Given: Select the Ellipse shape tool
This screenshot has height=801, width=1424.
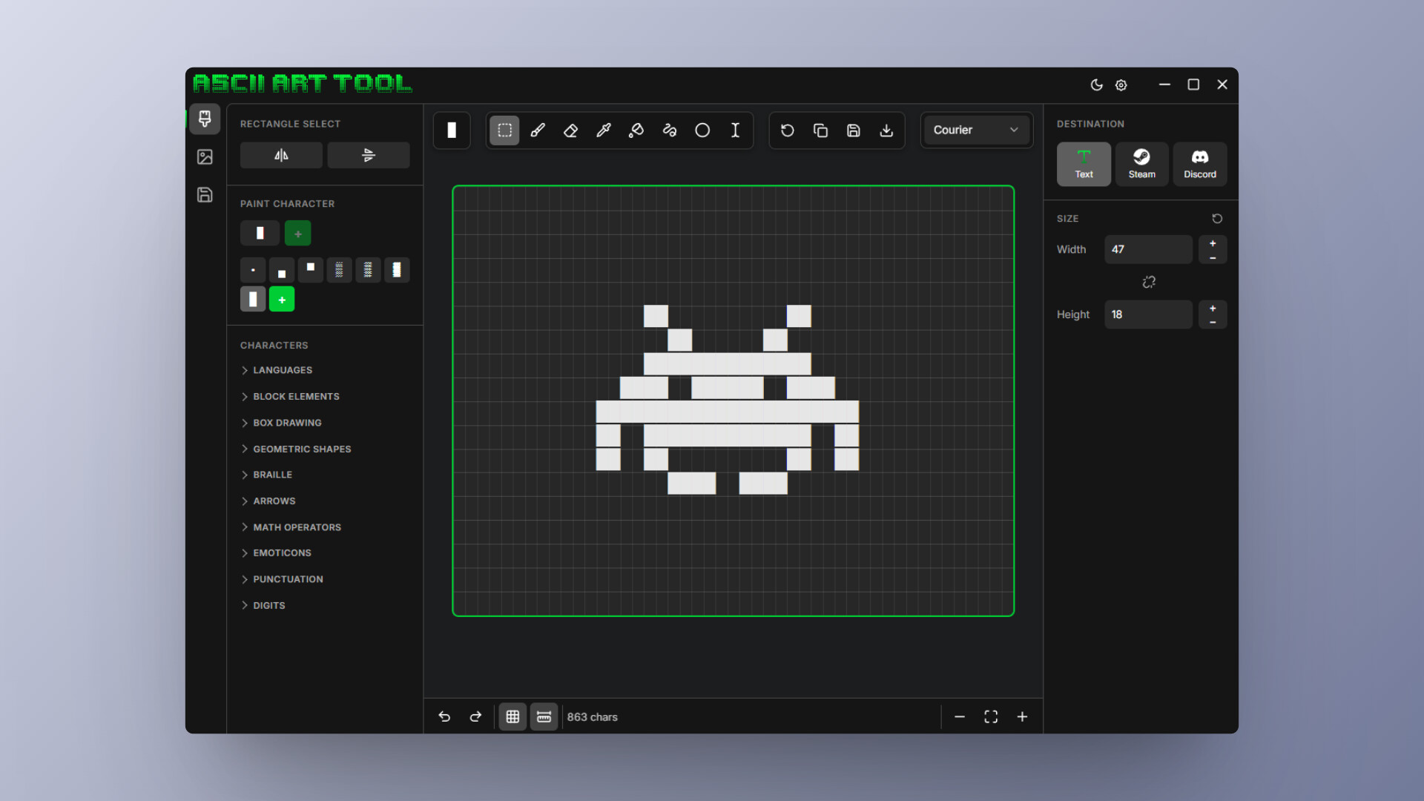Looking at the screenshot, I should click(702, 131).
